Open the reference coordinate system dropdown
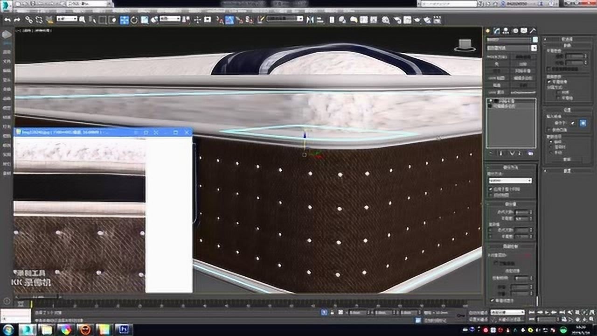 click(x=170, y=19)
